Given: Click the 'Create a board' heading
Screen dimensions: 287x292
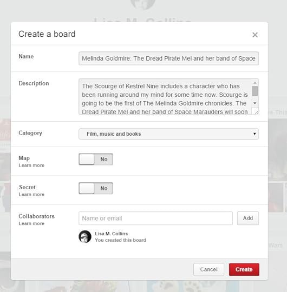Looking at the screenshot, I should pos(47,34).
